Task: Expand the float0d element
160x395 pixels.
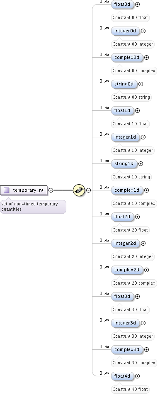Action: point(137,4)
